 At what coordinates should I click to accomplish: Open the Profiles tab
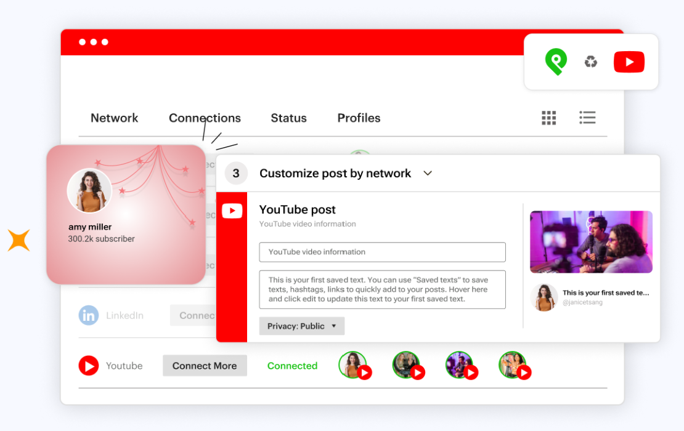359,118
